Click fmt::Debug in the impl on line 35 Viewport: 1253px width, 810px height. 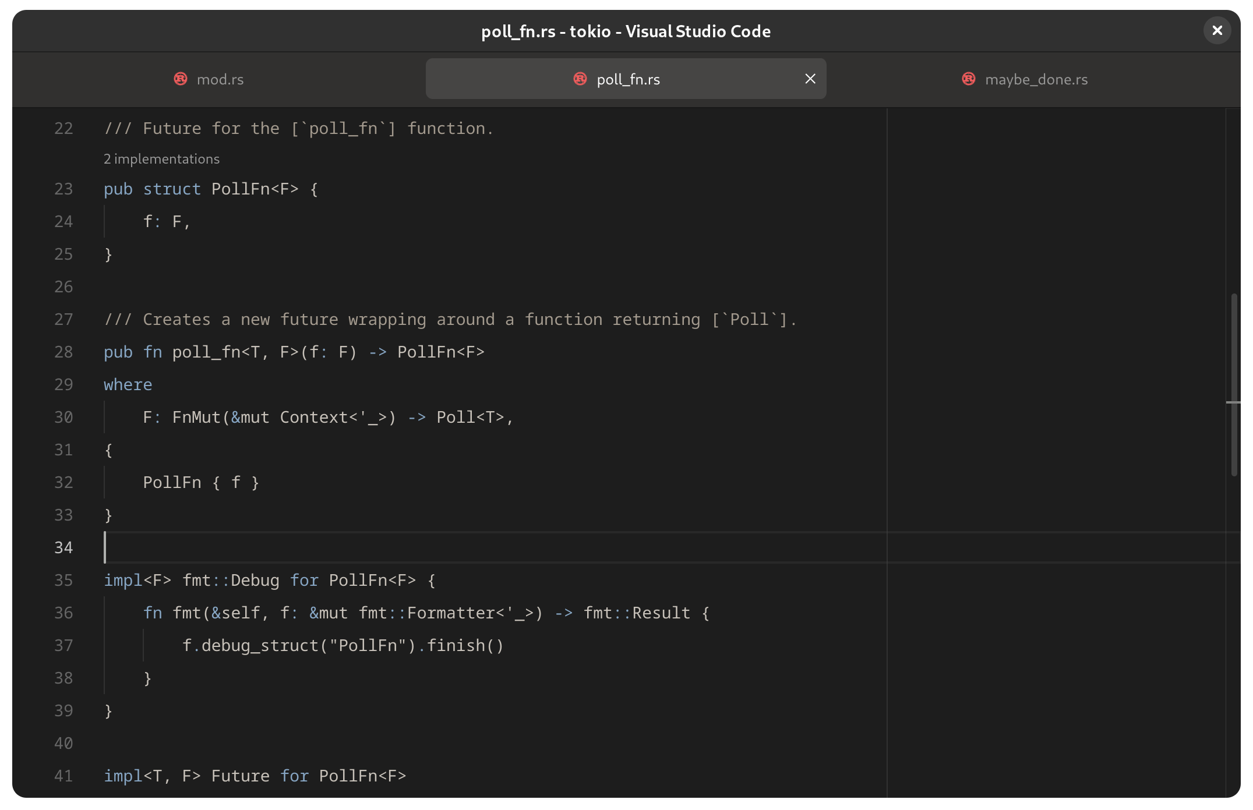click(232, 580)
